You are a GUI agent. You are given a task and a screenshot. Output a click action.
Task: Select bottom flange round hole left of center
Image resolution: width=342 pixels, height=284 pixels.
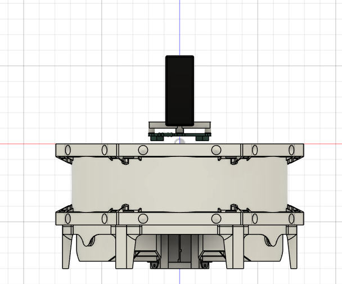point(143,219)
